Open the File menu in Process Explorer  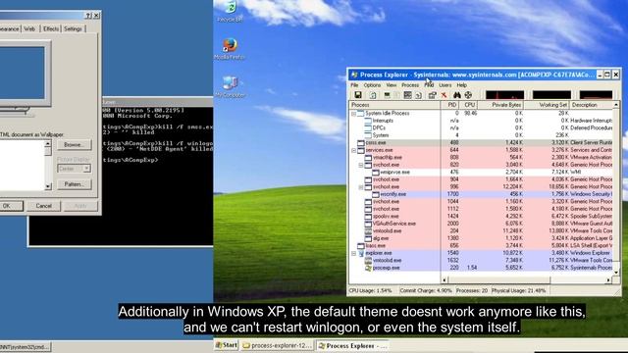(354, 85)
